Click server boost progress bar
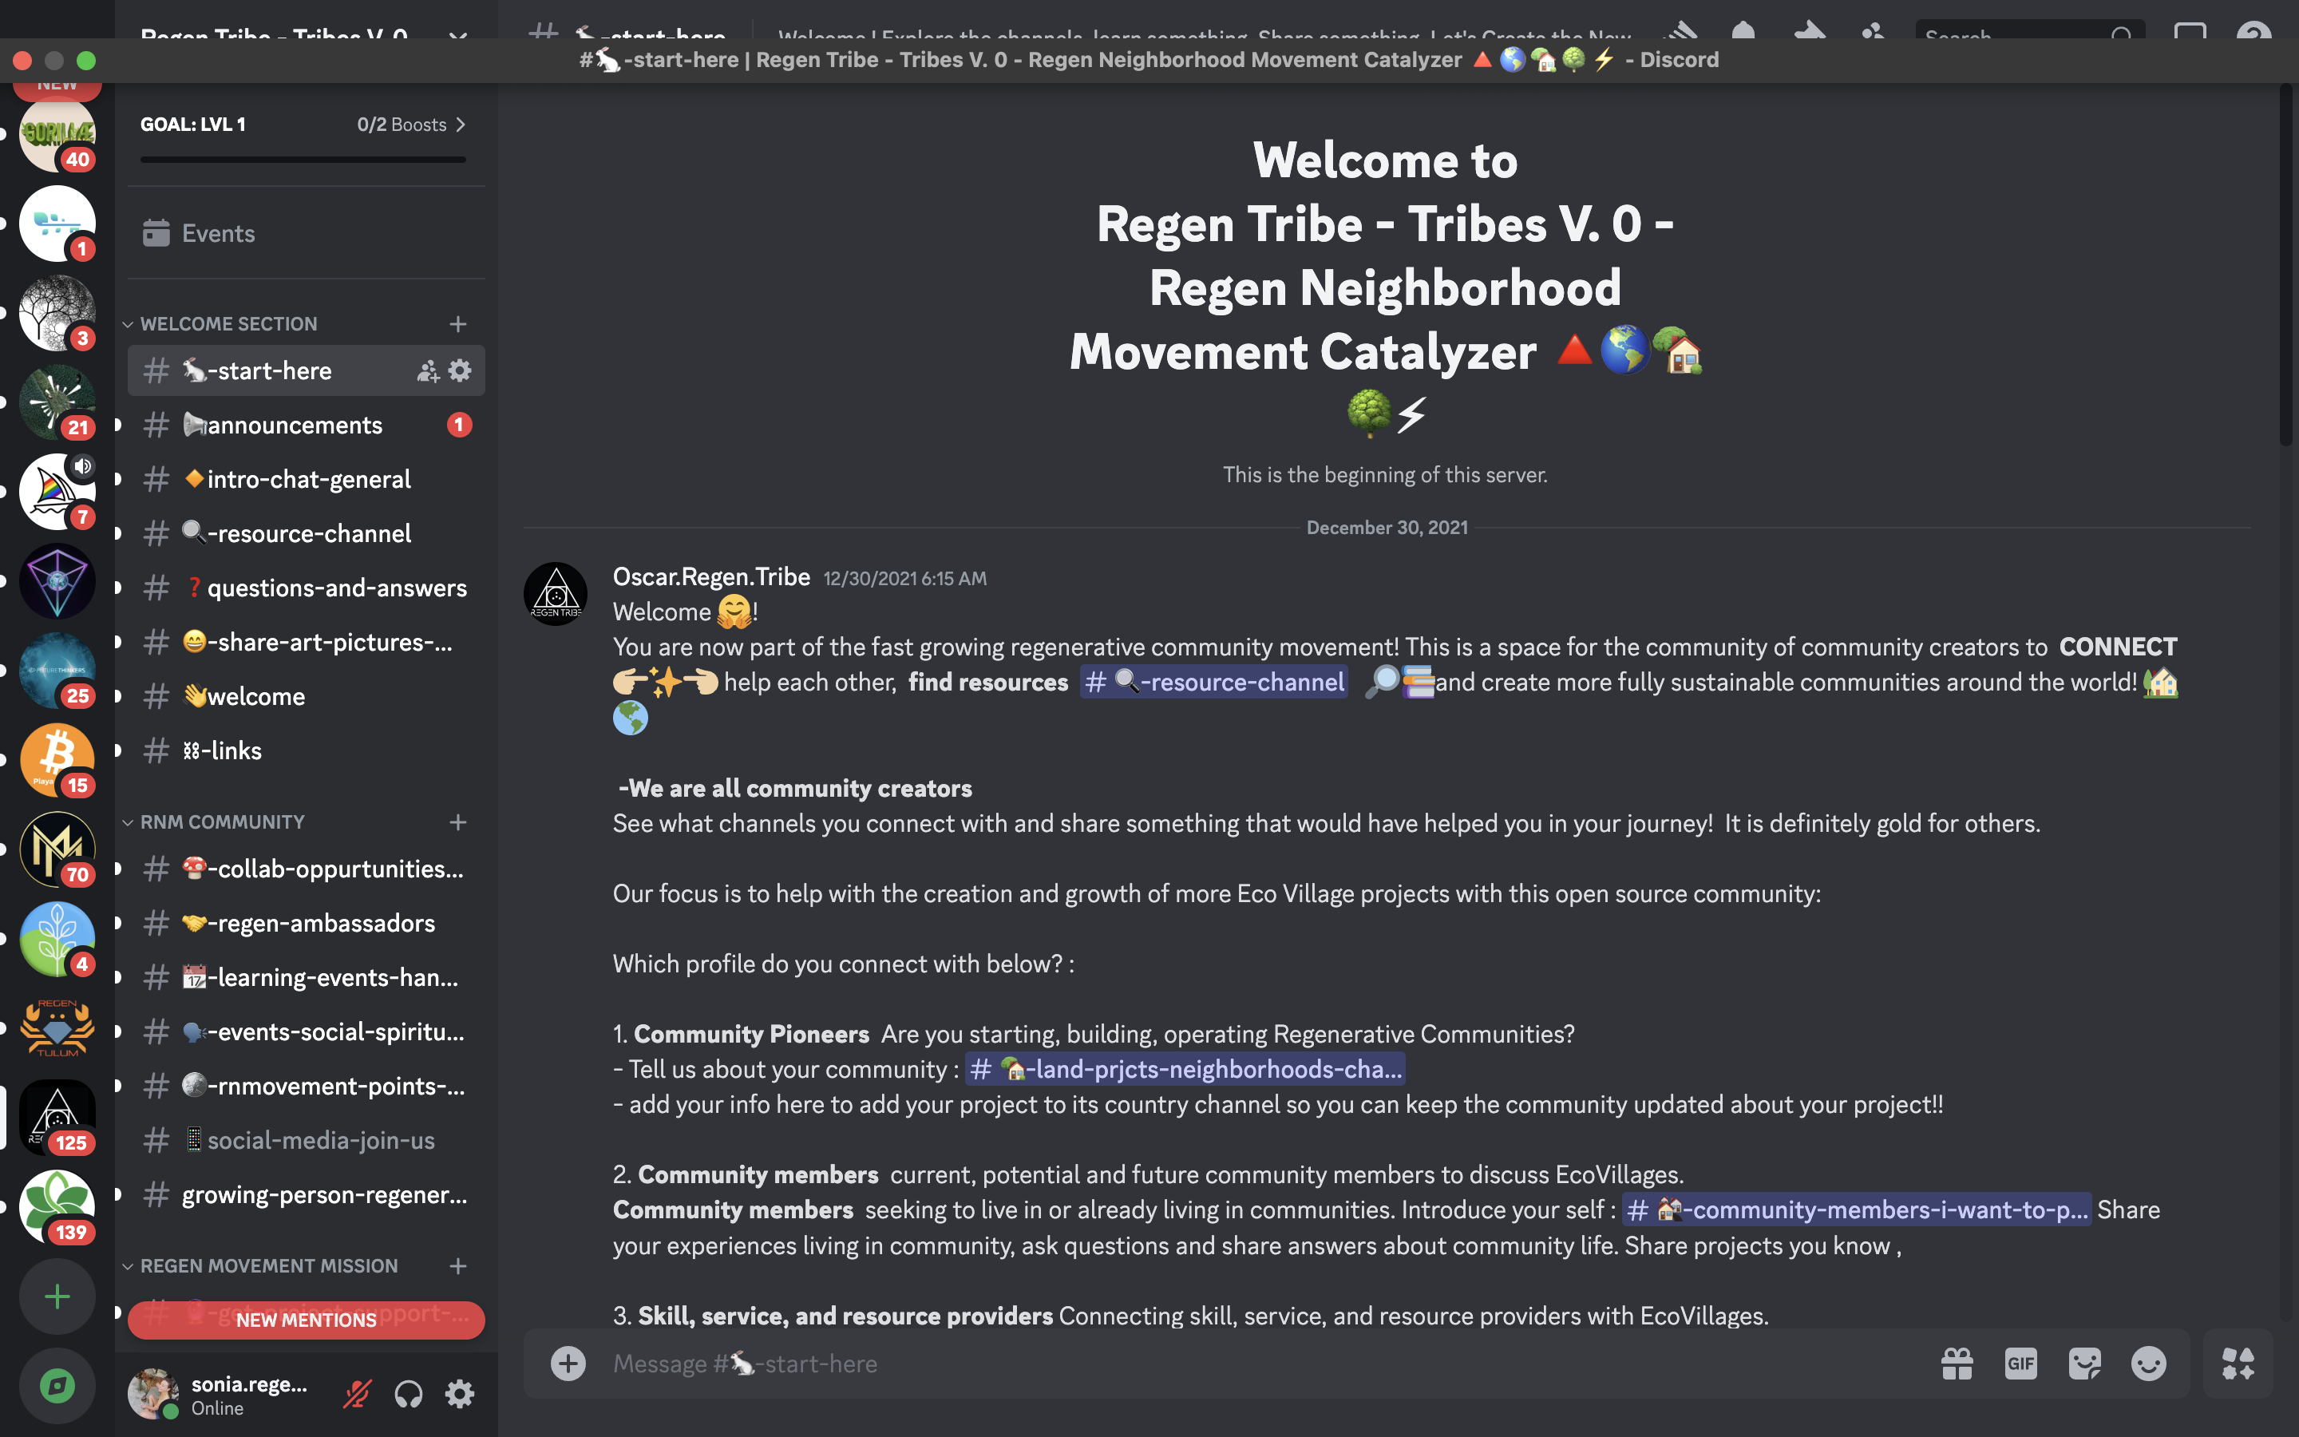Viewport: 2299px width, 1437px height. click(x=303, y=160)
